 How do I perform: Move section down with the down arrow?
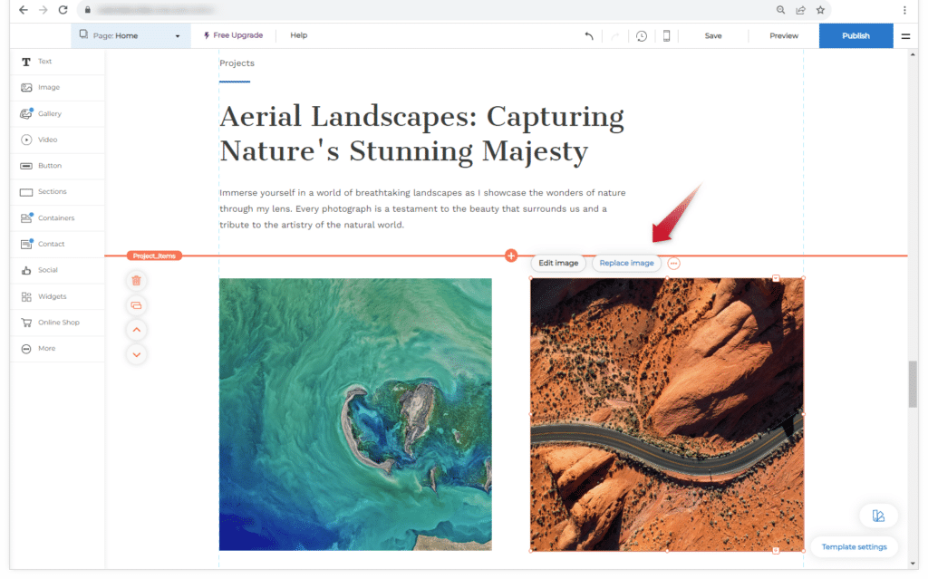point(136,354)
